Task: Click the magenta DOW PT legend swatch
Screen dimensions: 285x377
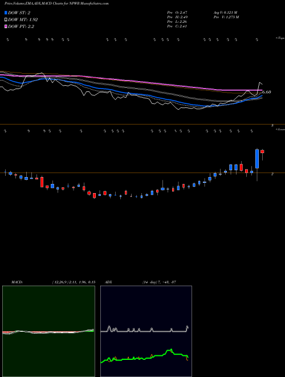Action: 6,26
